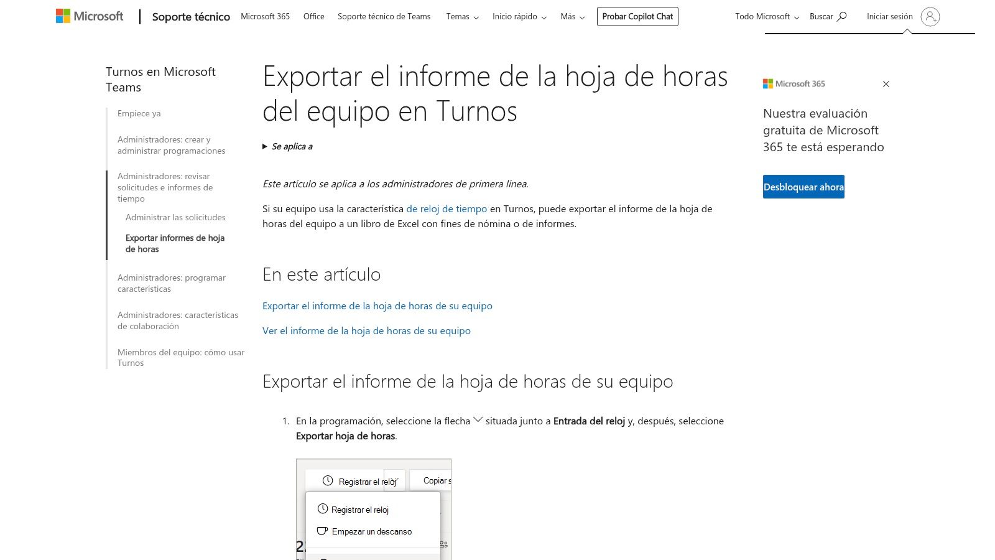Select Exportar informes de hoja de horas
Viewport: 995px width, 560px height.
(175, 243)
